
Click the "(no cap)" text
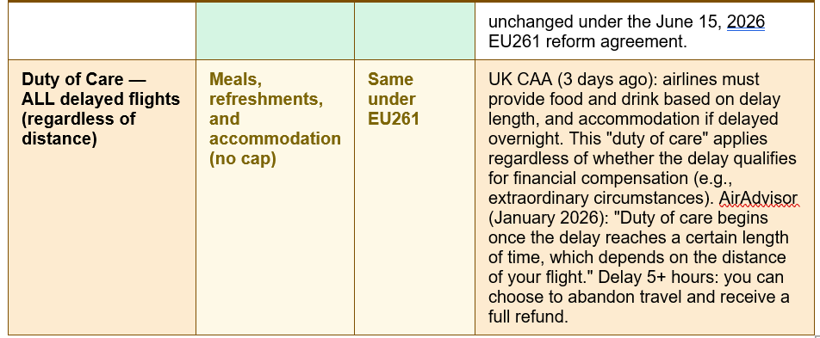click(243, 159)
